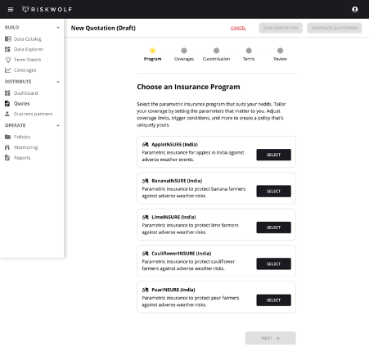Image resolution: width=369 pixels, height=347 pixels.
Task: Open Reports from the sidebar
Action: click(22, 158)
